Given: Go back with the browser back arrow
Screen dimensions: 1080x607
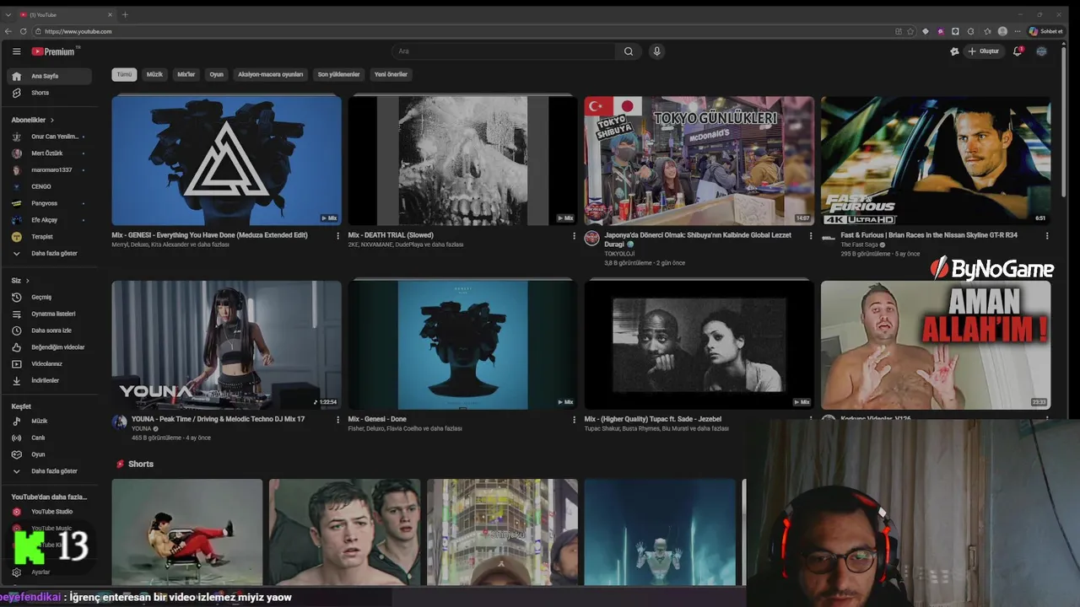Looking at the screenshot, I should pos(8,31).
